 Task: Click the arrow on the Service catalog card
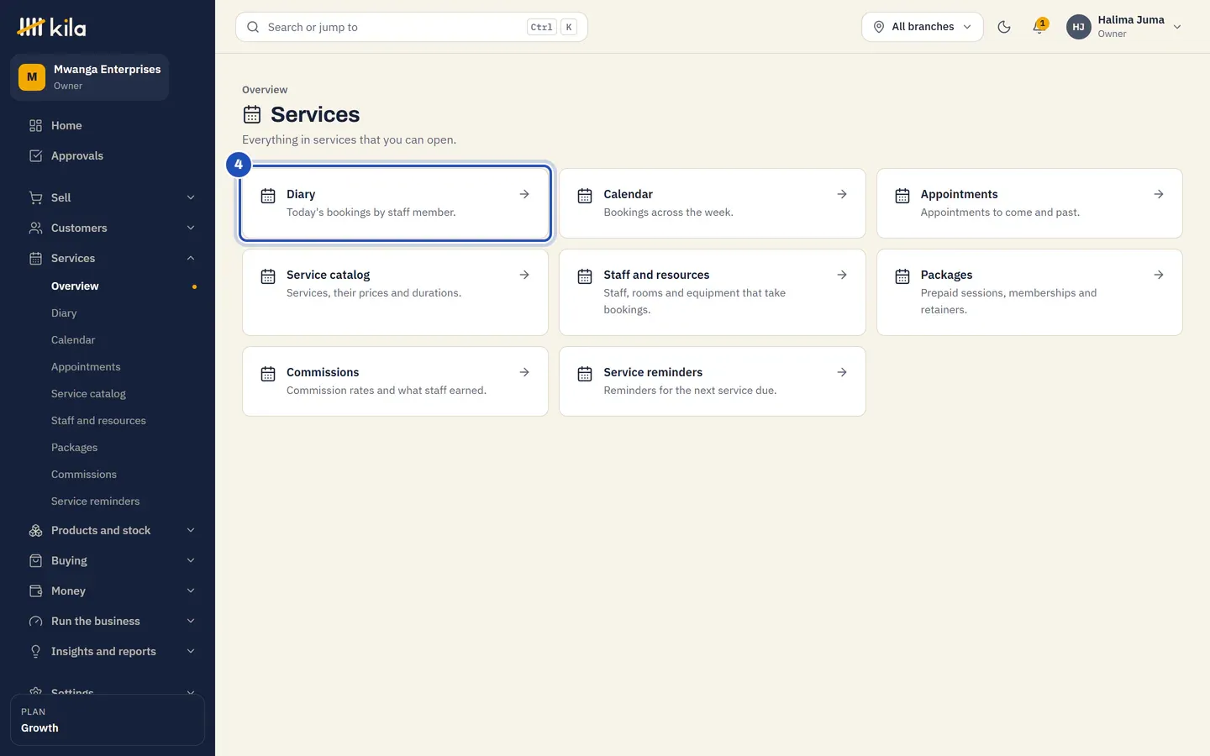[x=524, y=275]
